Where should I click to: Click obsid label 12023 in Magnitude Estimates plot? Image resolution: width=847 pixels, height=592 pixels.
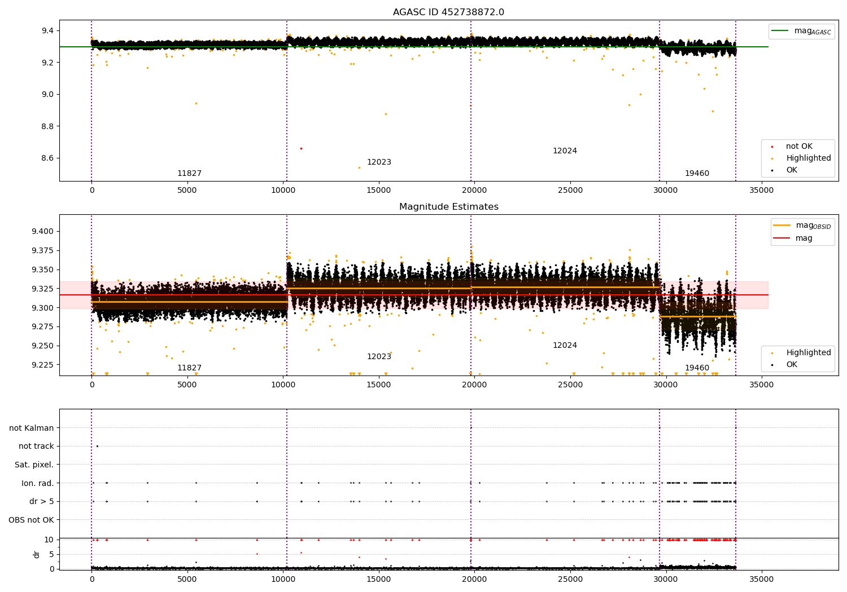(379, 357)
